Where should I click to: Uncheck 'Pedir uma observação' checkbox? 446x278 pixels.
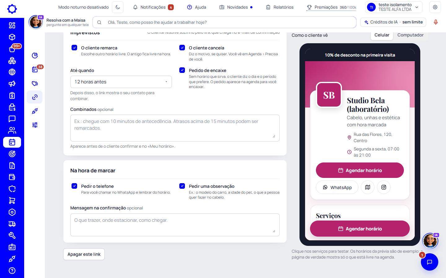coord(182,186)
